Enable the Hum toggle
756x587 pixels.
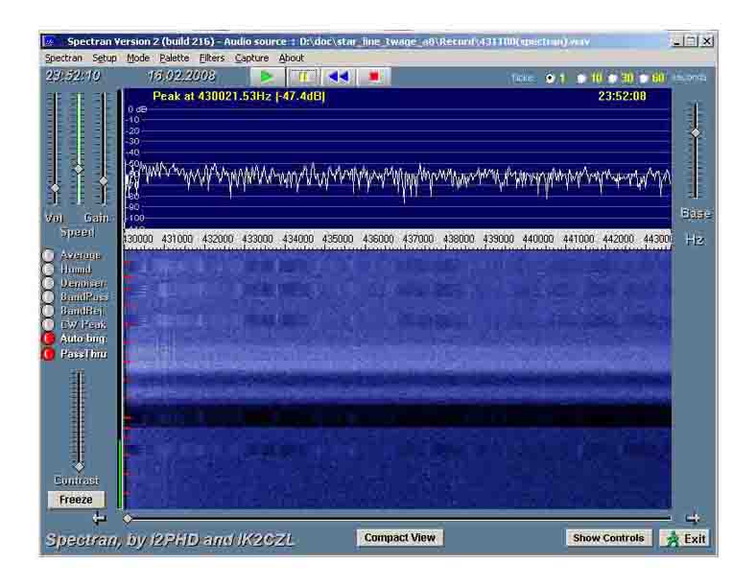click(49, 269)
